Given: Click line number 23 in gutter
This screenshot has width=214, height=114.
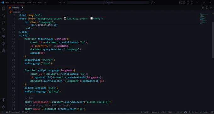Looking at the screenshot, I should click(14, 70).
